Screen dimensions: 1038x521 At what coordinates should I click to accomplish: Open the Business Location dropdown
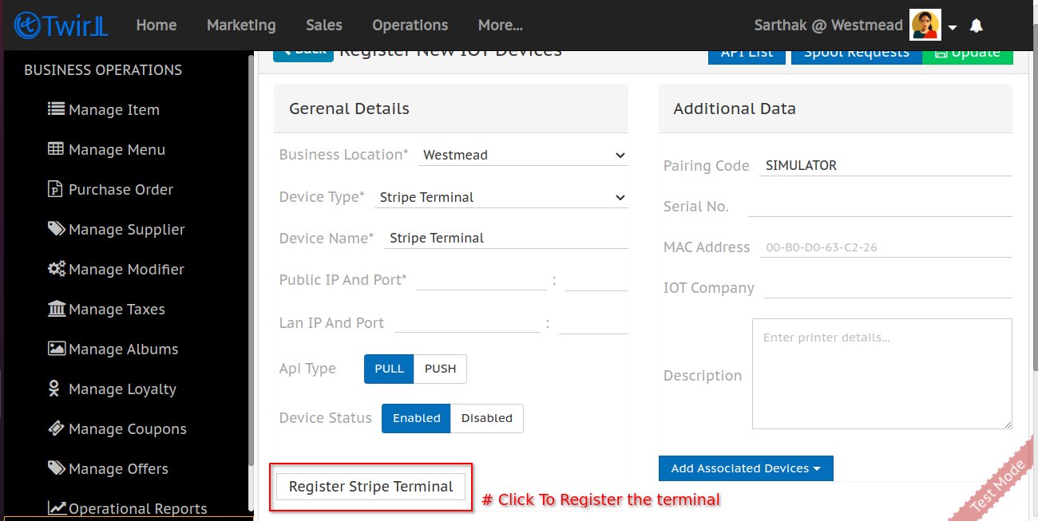click(523, 155)
